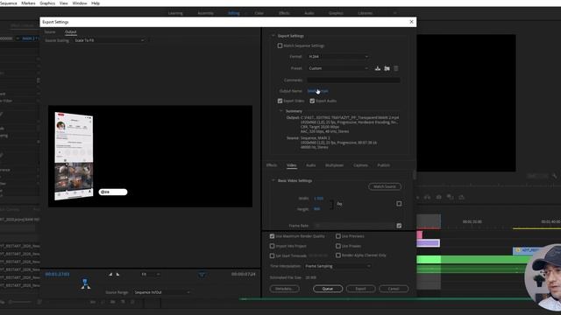Screen dimensions: 561x315
Task: Enable the Use Proxies checkbox
Action: [338, 246]
